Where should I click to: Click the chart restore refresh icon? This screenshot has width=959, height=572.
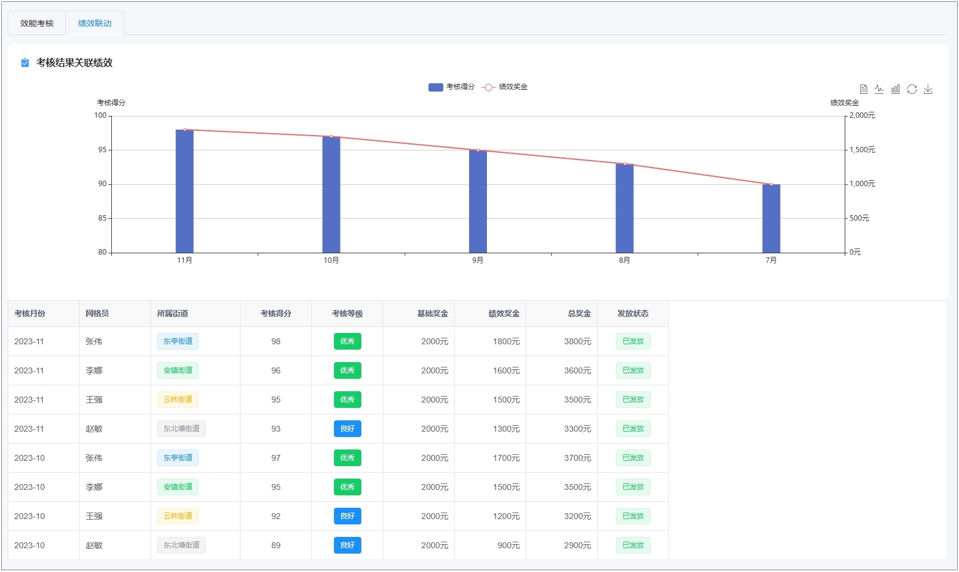(911, 89)
